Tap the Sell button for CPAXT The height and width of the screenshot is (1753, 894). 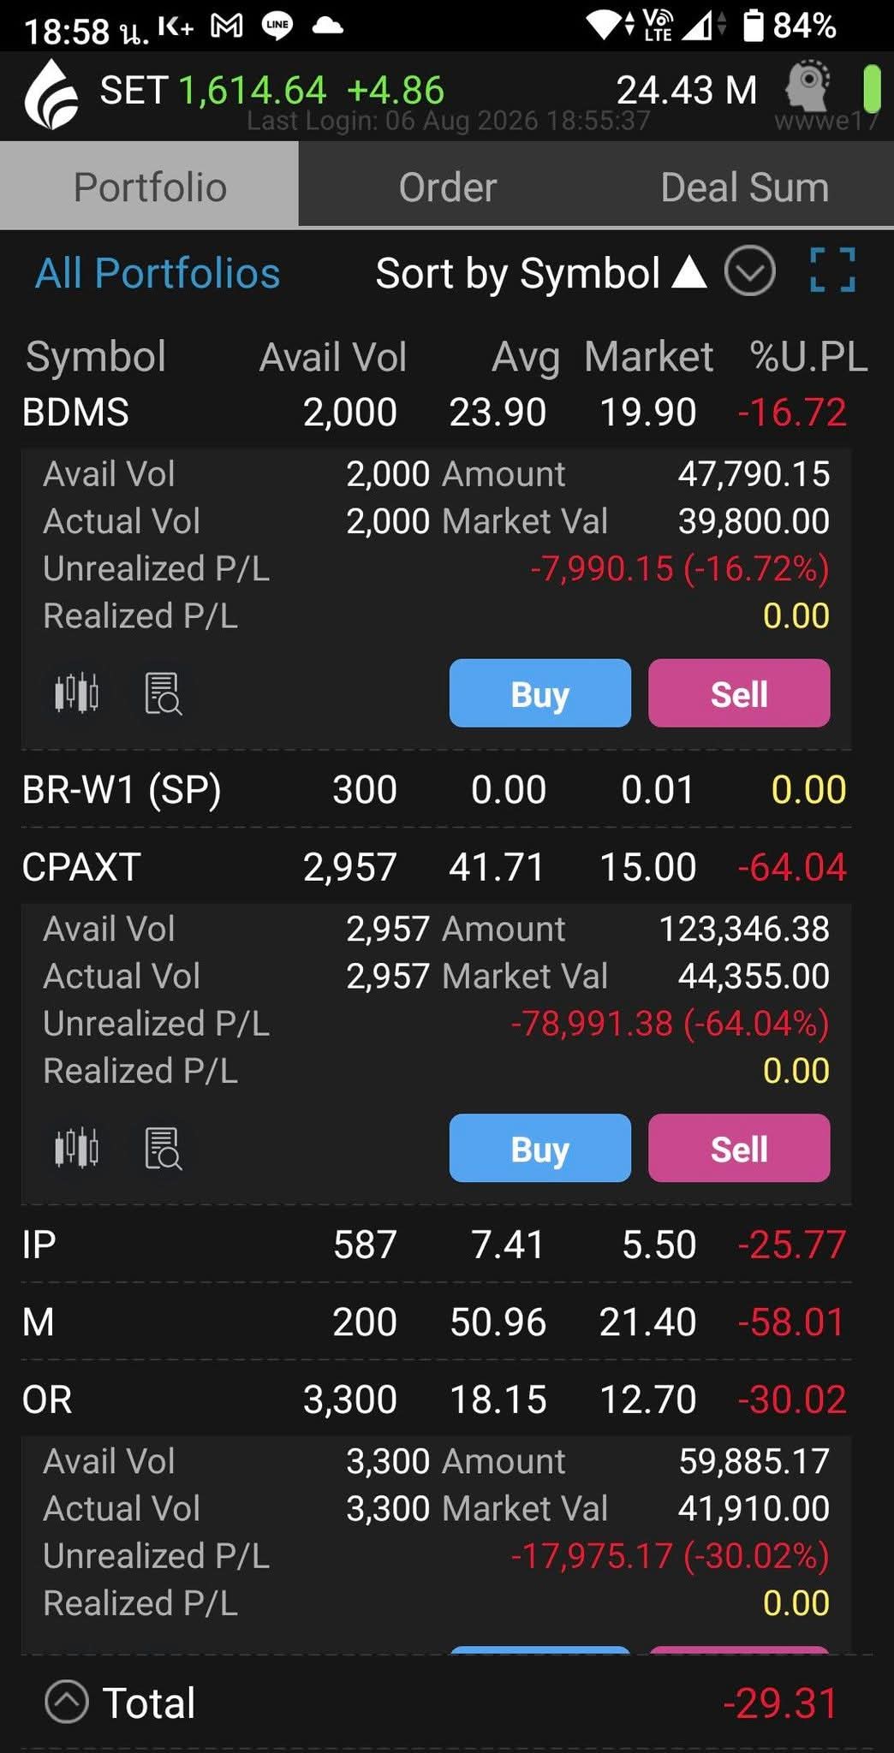click(x=739, y=1148)
